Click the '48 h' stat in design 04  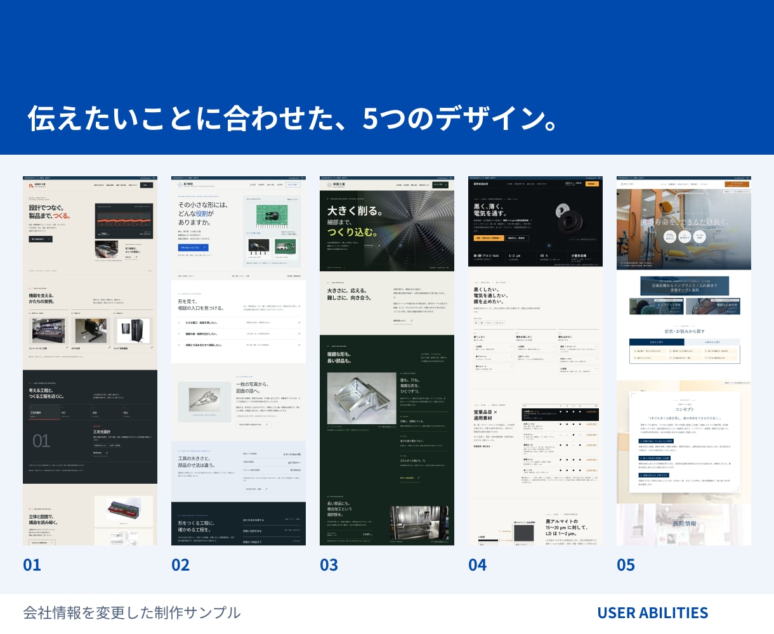point(544,256)
